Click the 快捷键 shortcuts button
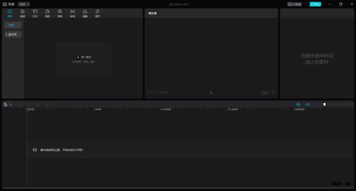 point(294,4)
